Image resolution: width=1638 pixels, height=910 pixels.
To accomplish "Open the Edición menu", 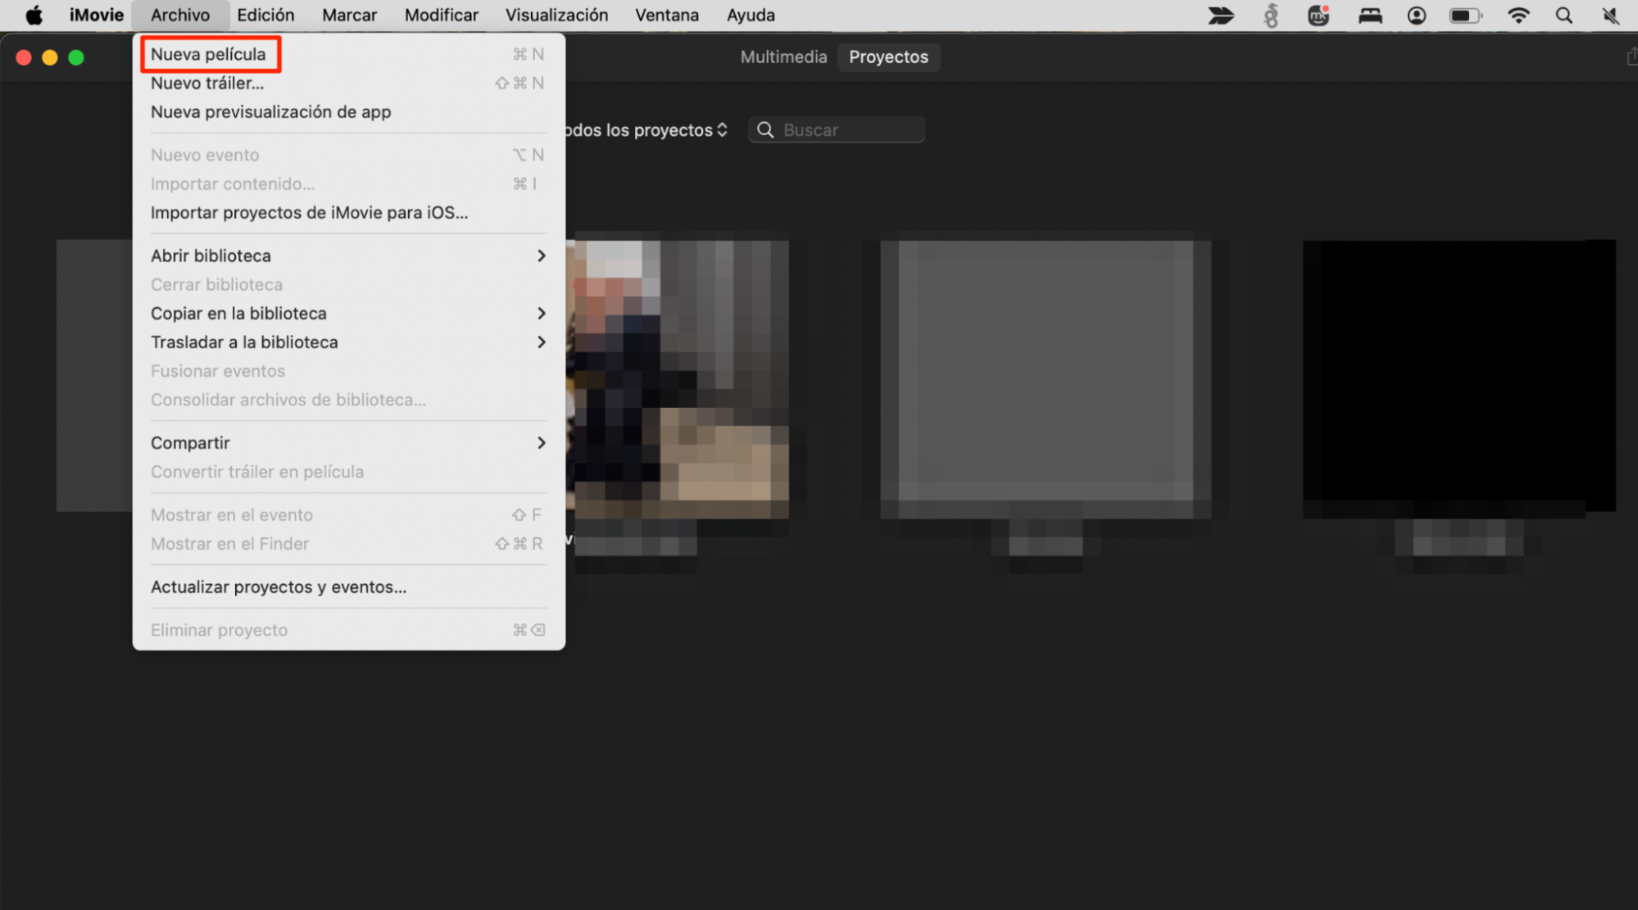I will click(265, 15).
